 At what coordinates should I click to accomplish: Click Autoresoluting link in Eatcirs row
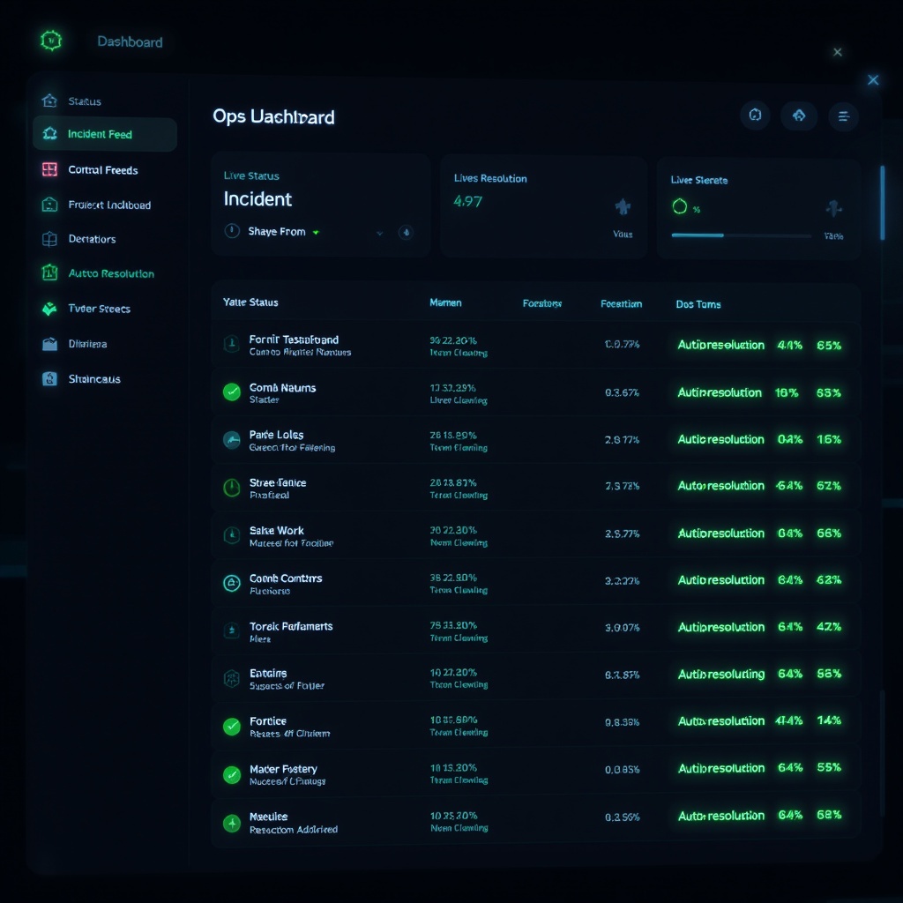click(x=721, y=675)
